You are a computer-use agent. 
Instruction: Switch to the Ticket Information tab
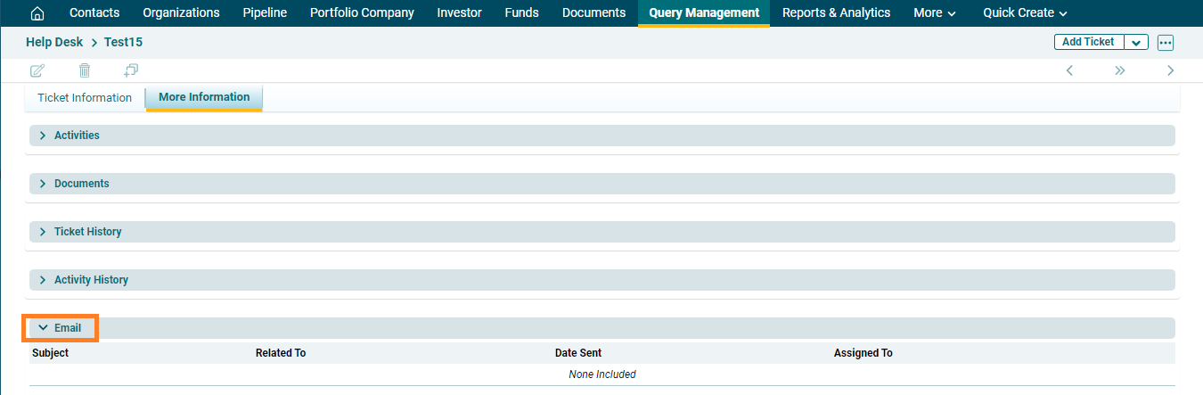[85, 98]
